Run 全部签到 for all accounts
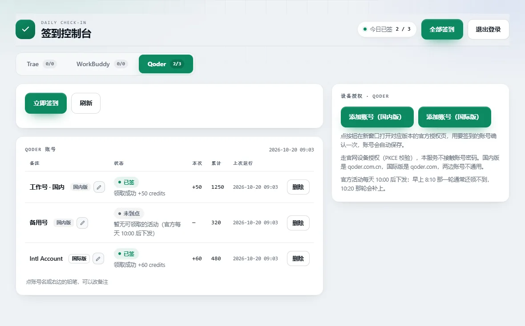Image resolution: width=525 pixels, height=326 pixels. (x=442, y=29)
